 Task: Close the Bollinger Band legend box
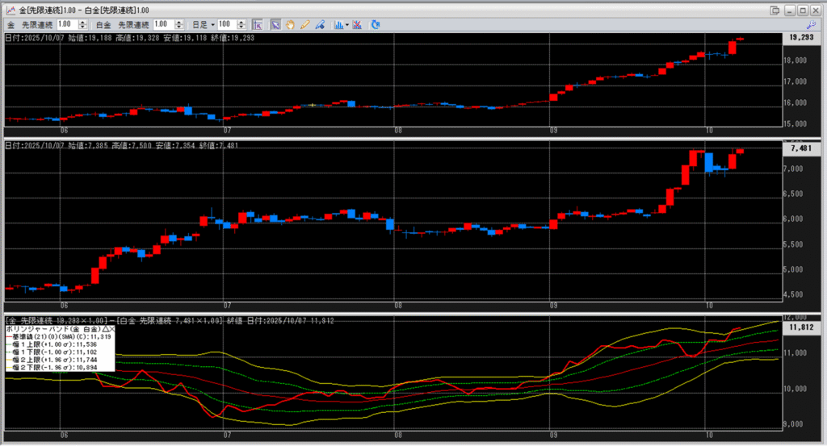pos(111,330)
